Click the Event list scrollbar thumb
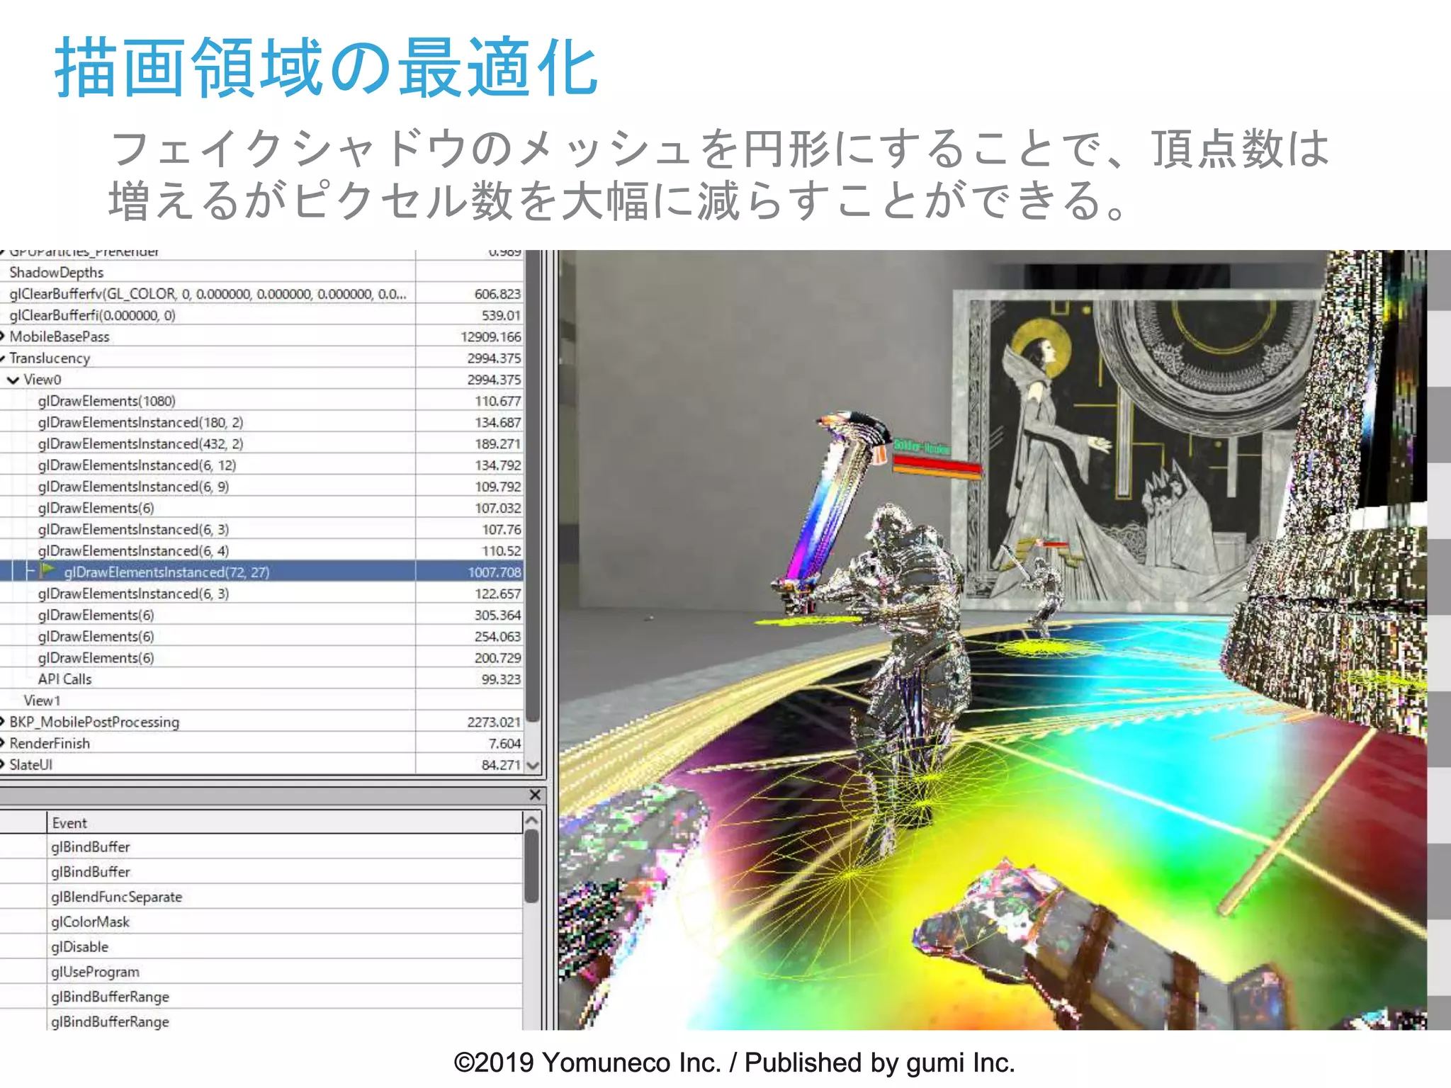1451x1088 pixels. coord(531,866)
